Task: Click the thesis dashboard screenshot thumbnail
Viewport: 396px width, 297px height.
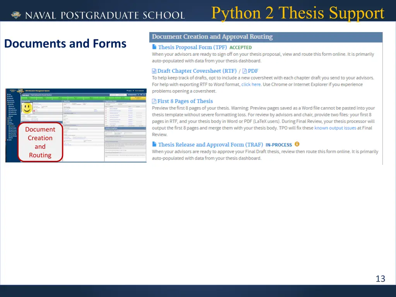Action: click(76, 125)
